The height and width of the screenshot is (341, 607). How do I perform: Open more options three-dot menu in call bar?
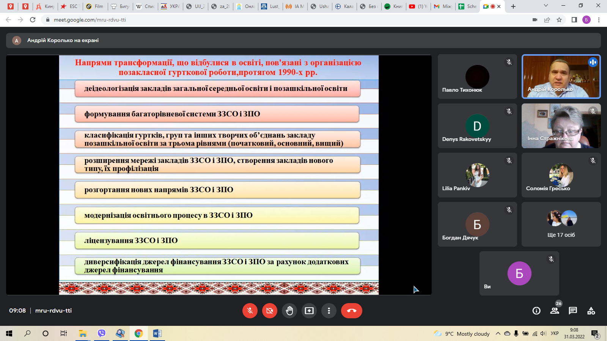click(329, 311)
